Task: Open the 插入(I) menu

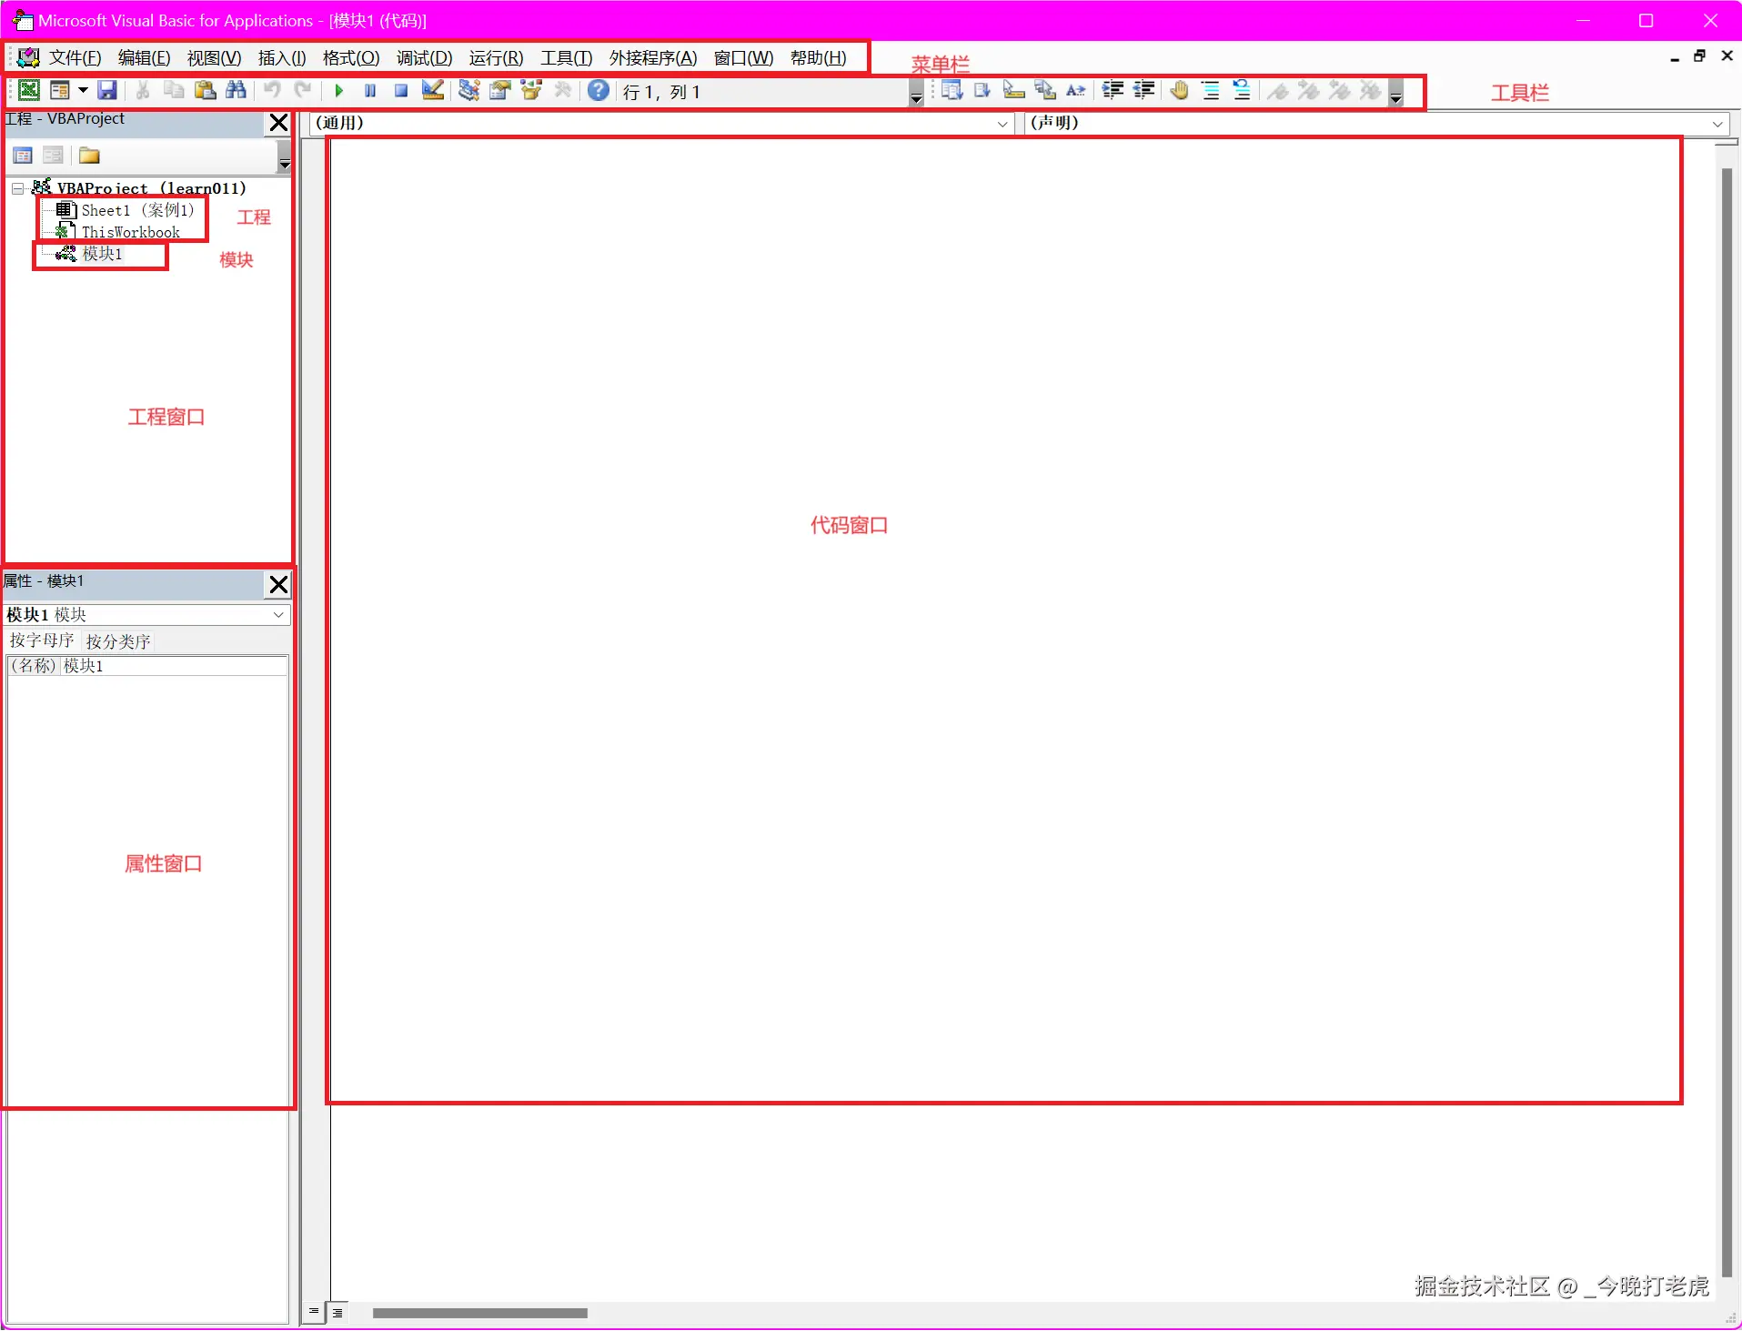Action: [281, 57]
